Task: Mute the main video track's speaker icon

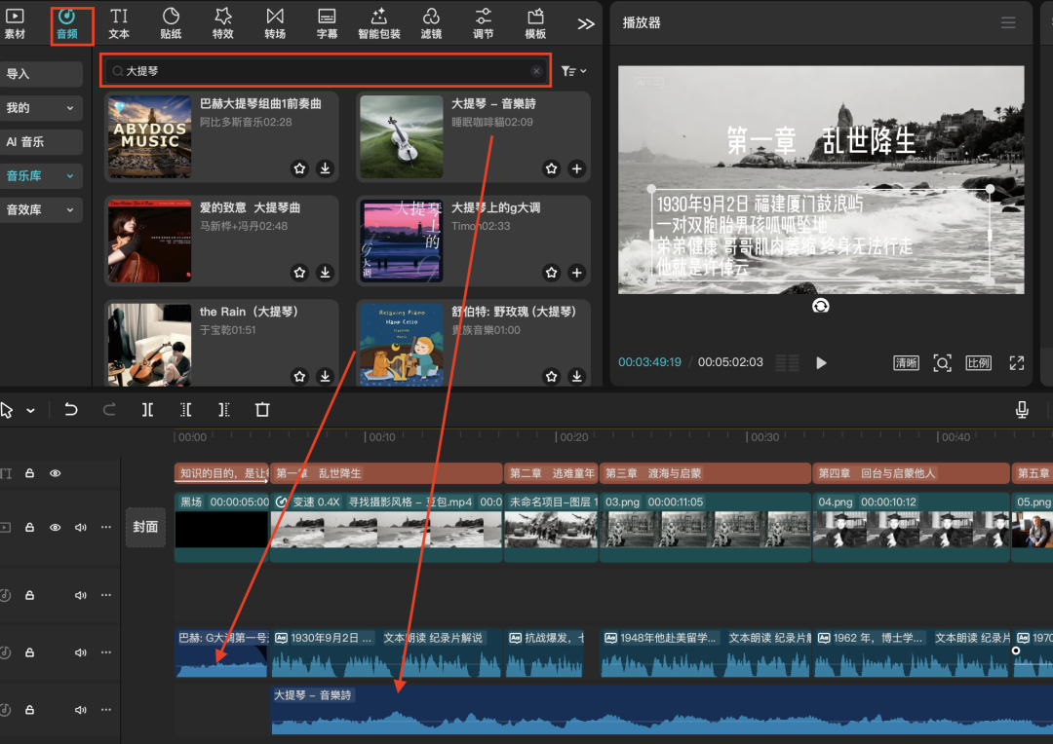Action: [81, 527]
